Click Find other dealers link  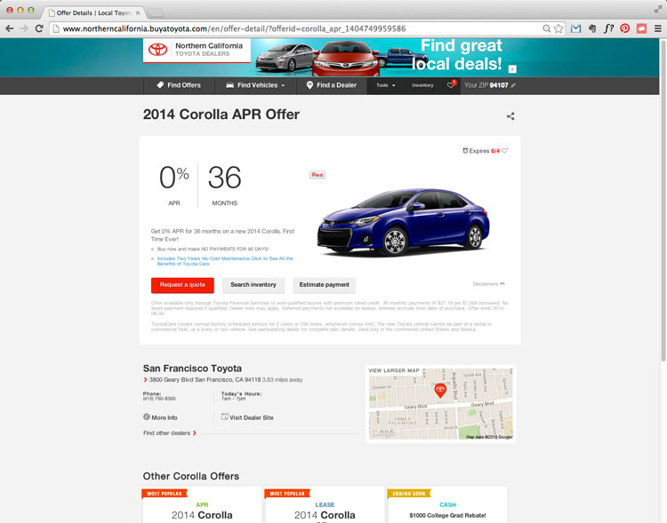(x=169, y=433)
